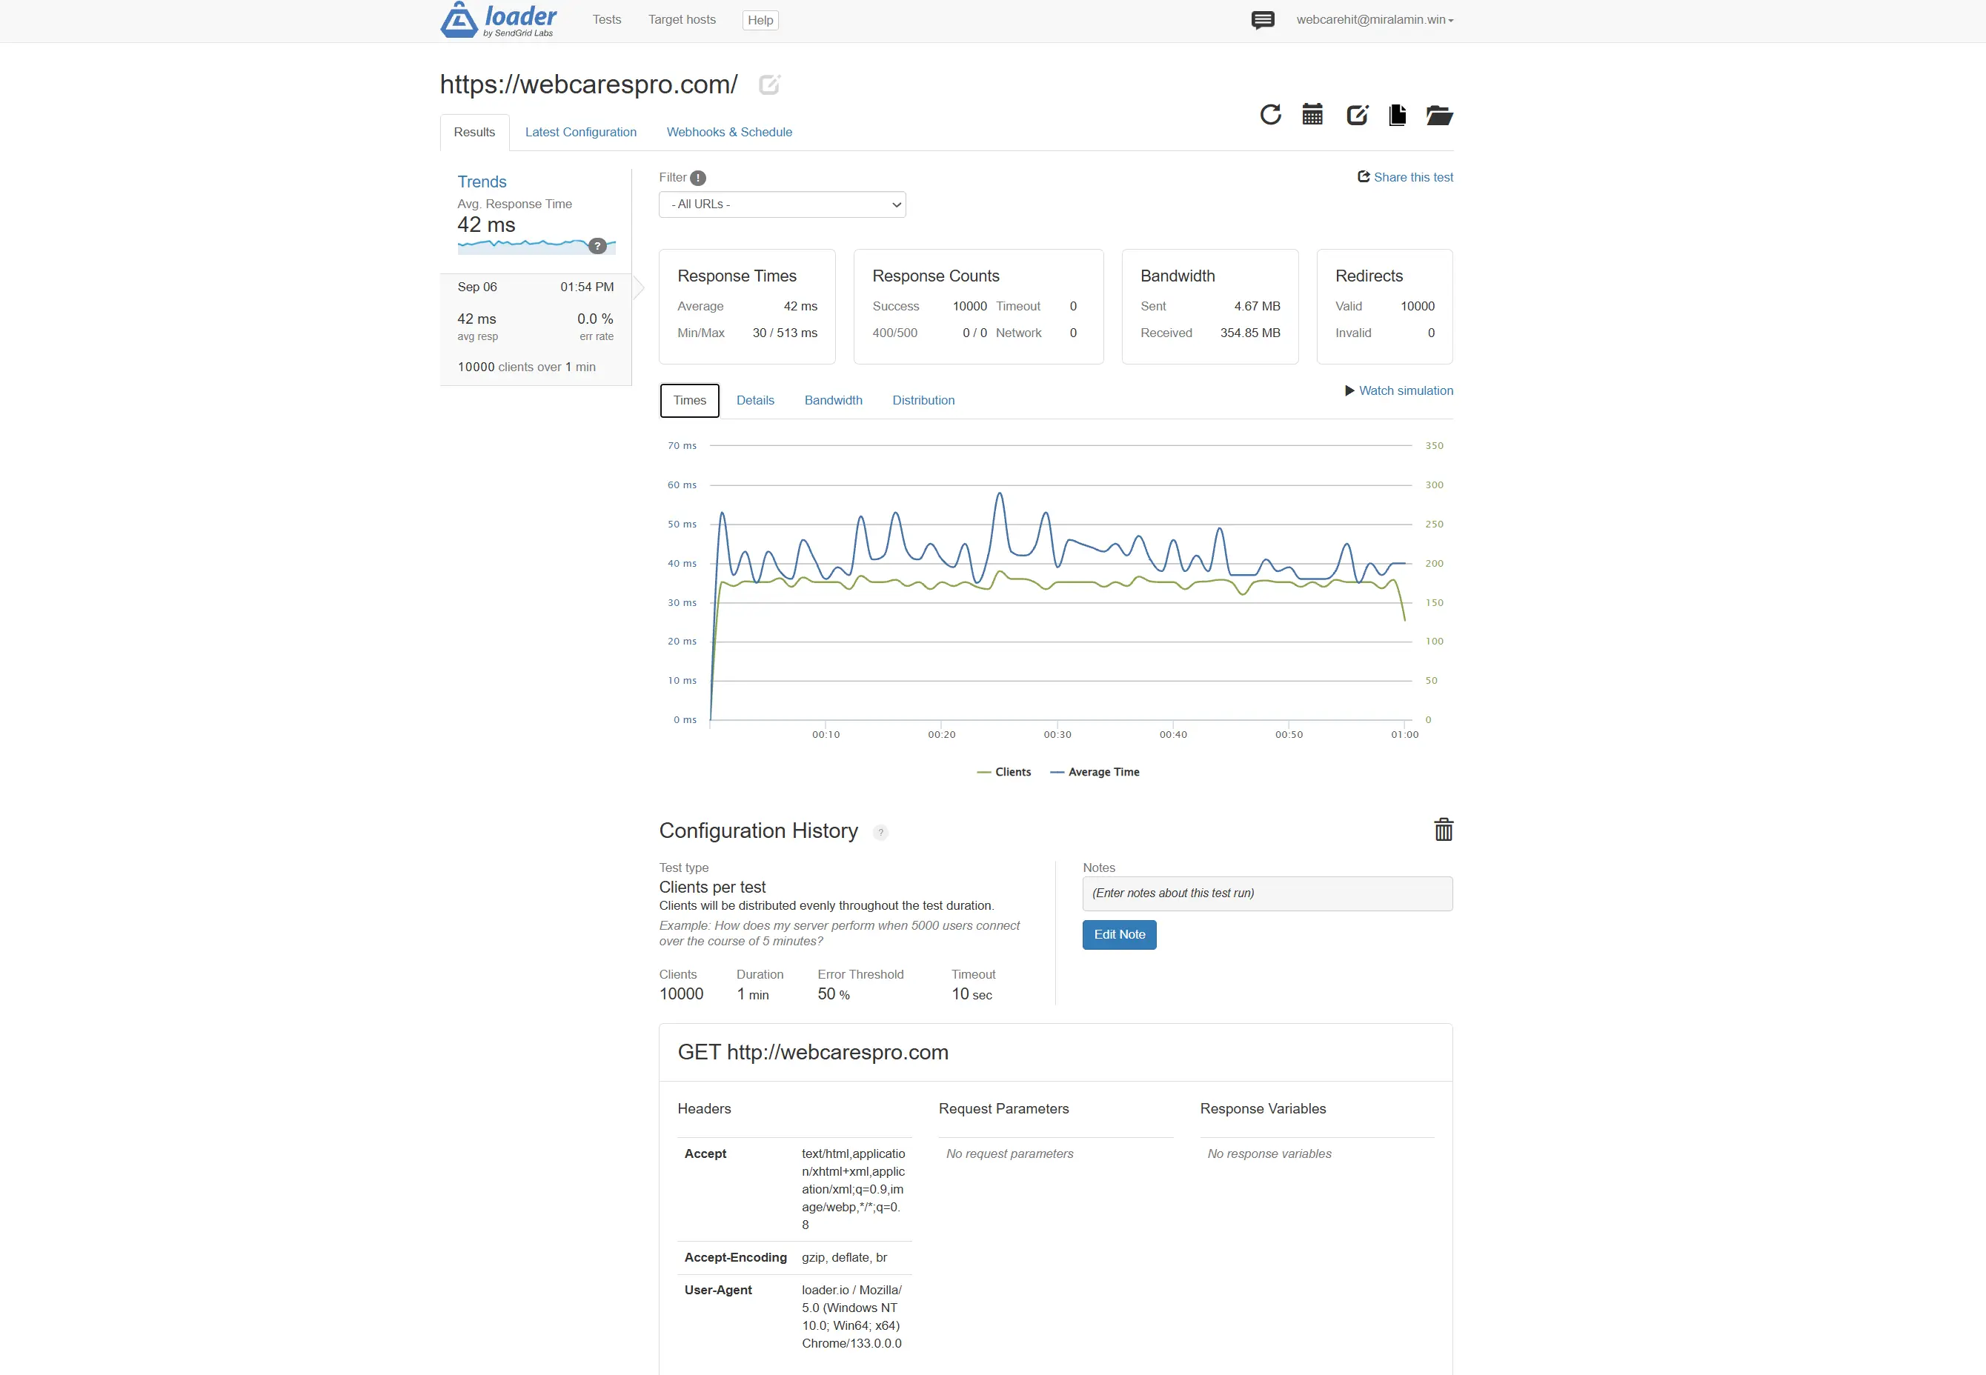Viewport: 1986px width, 1375px height.
Task: Select the Sep 06 01:54 PM test run
Action: (x=535, y=330)
